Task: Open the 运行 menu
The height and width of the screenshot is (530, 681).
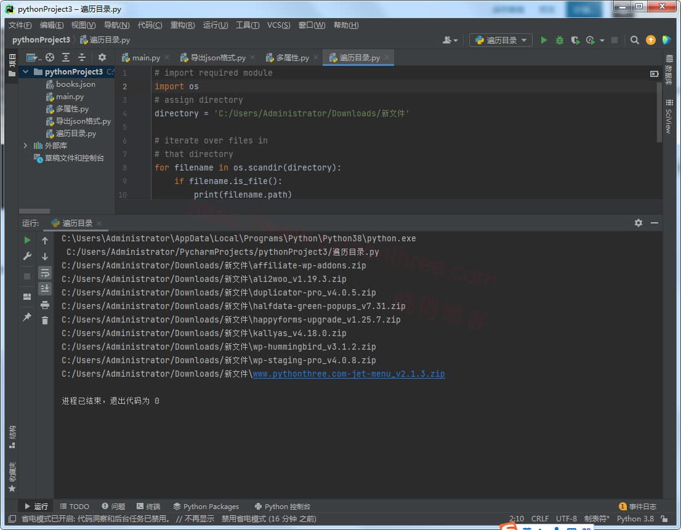Action: click(x=216, y=25)
